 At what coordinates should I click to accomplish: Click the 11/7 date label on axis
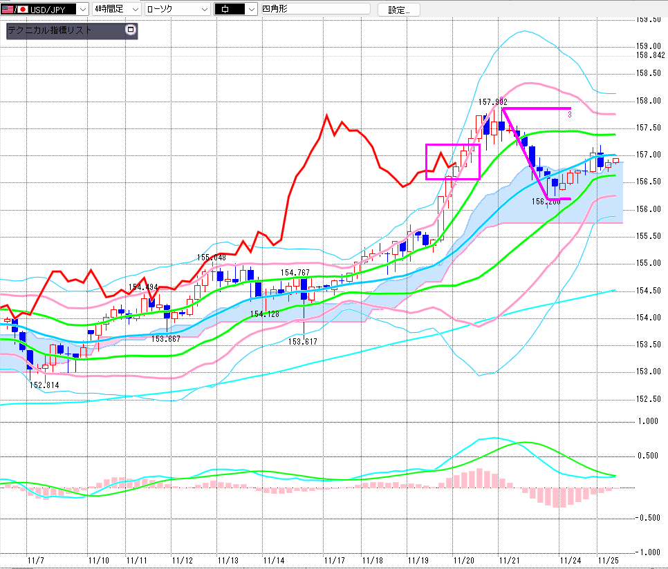click(x=35, y=559)
